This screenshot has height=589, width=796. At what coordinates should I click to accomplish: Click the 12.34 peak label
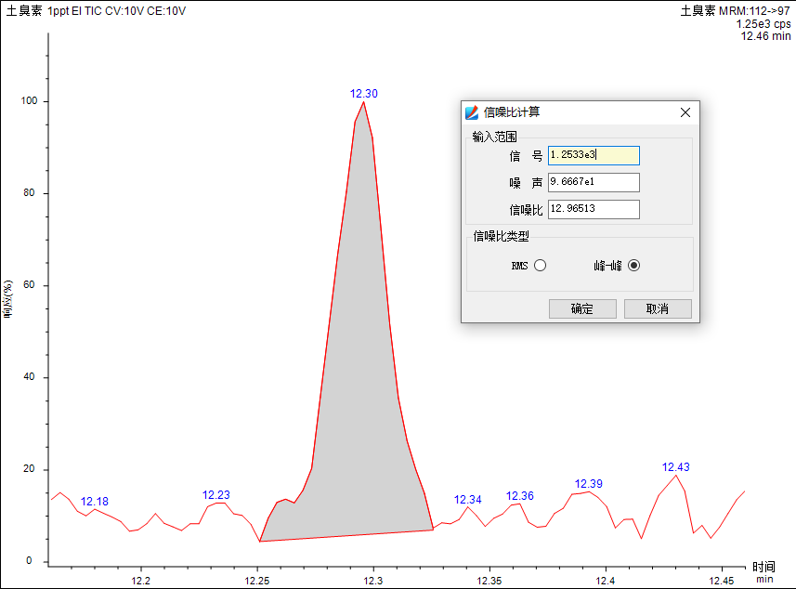point(468,500)
